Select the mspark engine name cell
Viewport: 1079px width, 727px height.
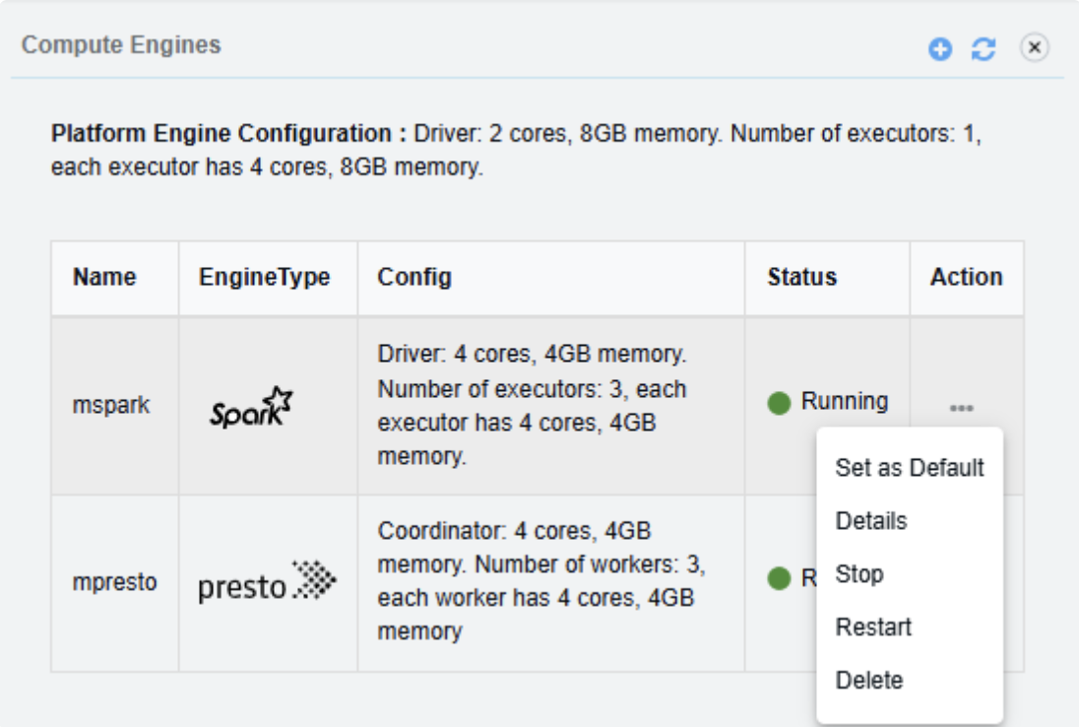click(111, 405)
